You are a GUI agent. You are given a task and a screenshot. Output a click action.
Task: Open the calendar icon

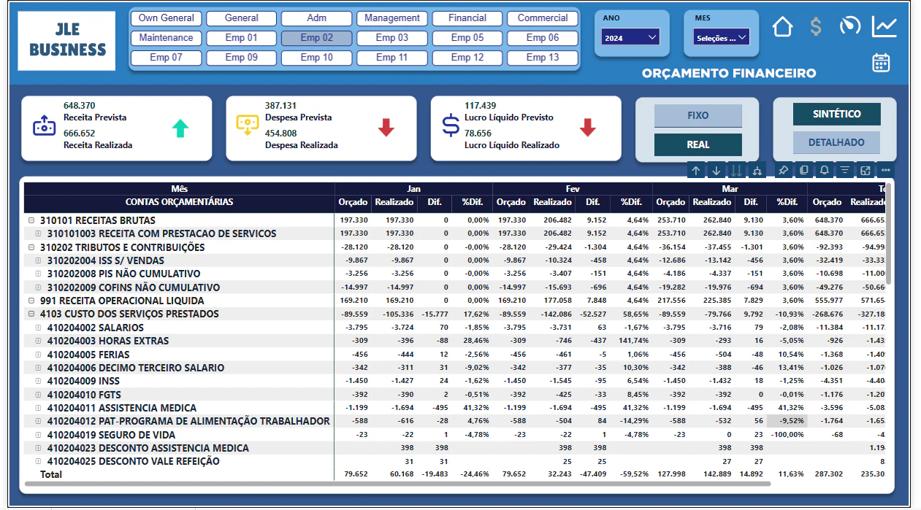pos(882,63)
